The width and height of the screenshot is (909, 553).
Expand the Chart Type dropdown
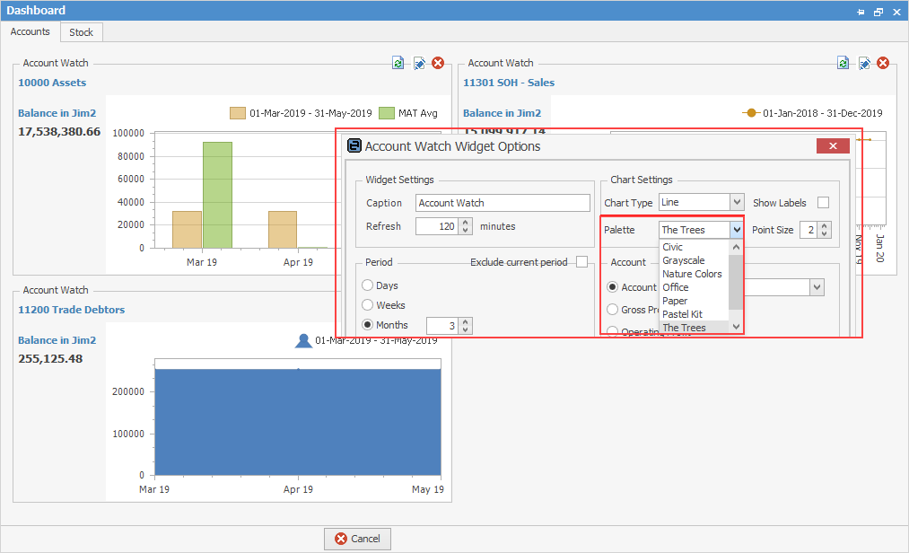click(737, 203)
